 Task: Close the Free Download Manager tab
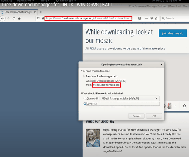(x=35, y=12)
